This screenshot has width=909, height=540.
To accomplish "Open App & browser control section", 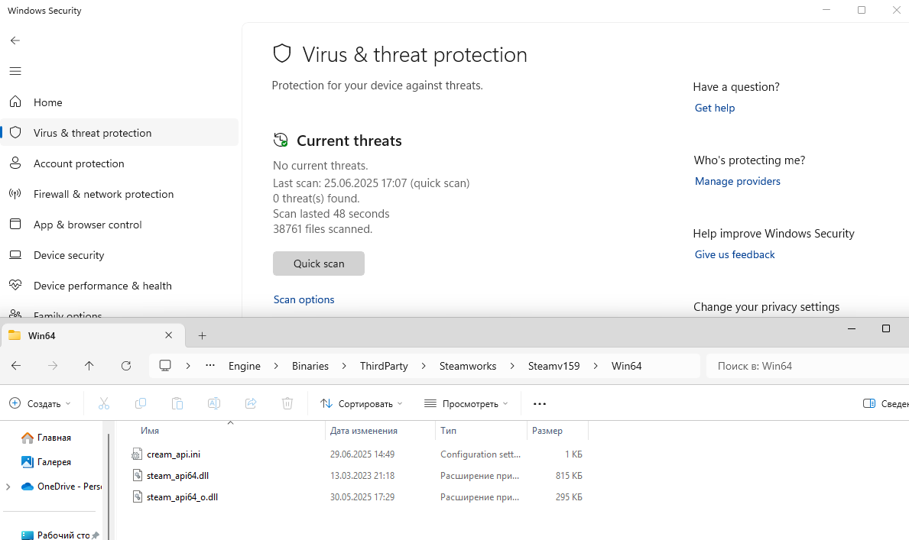I will (x=118, y=225).
